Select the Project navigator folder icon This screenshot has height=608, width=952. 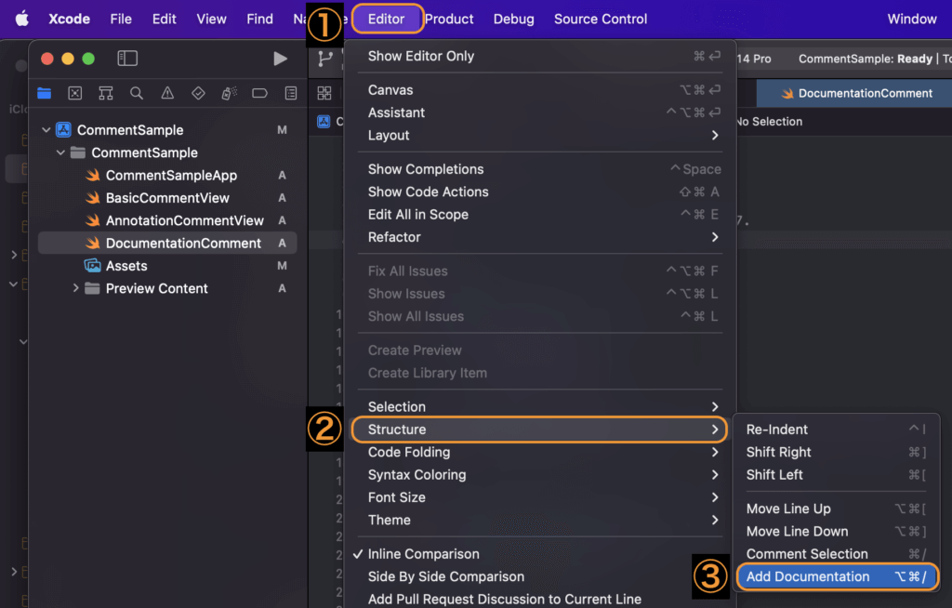45,93
